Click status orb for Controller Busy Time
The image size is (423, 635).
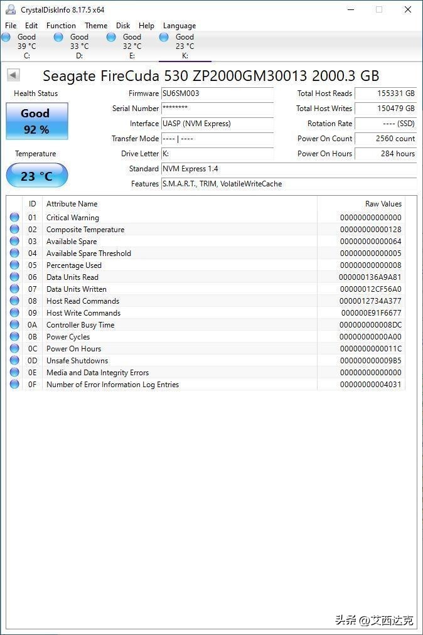[x=14, y=325]
